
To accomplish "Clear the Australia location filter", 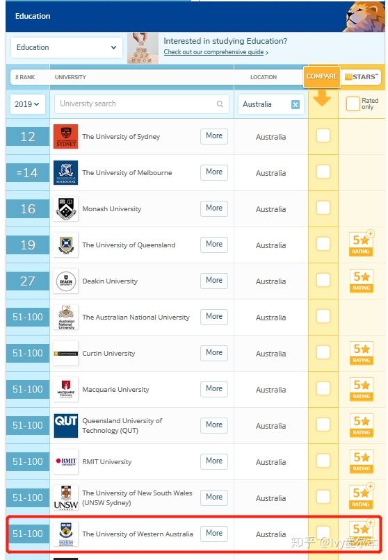I will (x=296, y=104).
